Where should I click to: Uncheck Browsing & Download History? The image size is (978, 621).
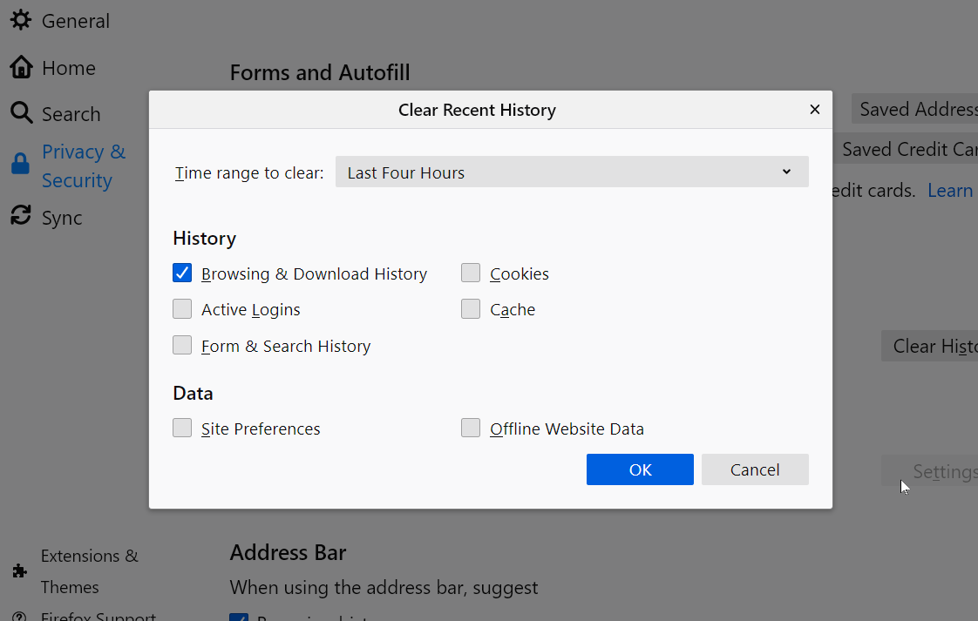tap(182, 273)
